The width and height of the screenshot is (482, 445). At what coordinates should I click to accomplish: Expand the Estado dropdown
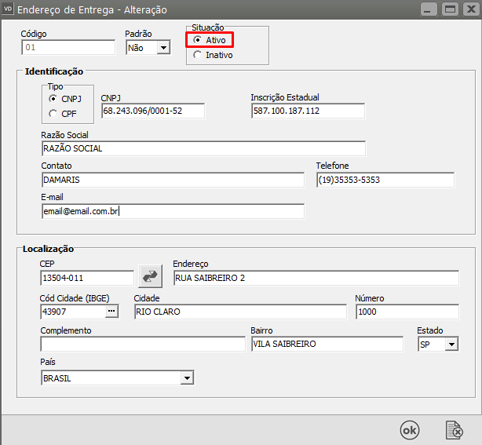(x=451, y=345)
